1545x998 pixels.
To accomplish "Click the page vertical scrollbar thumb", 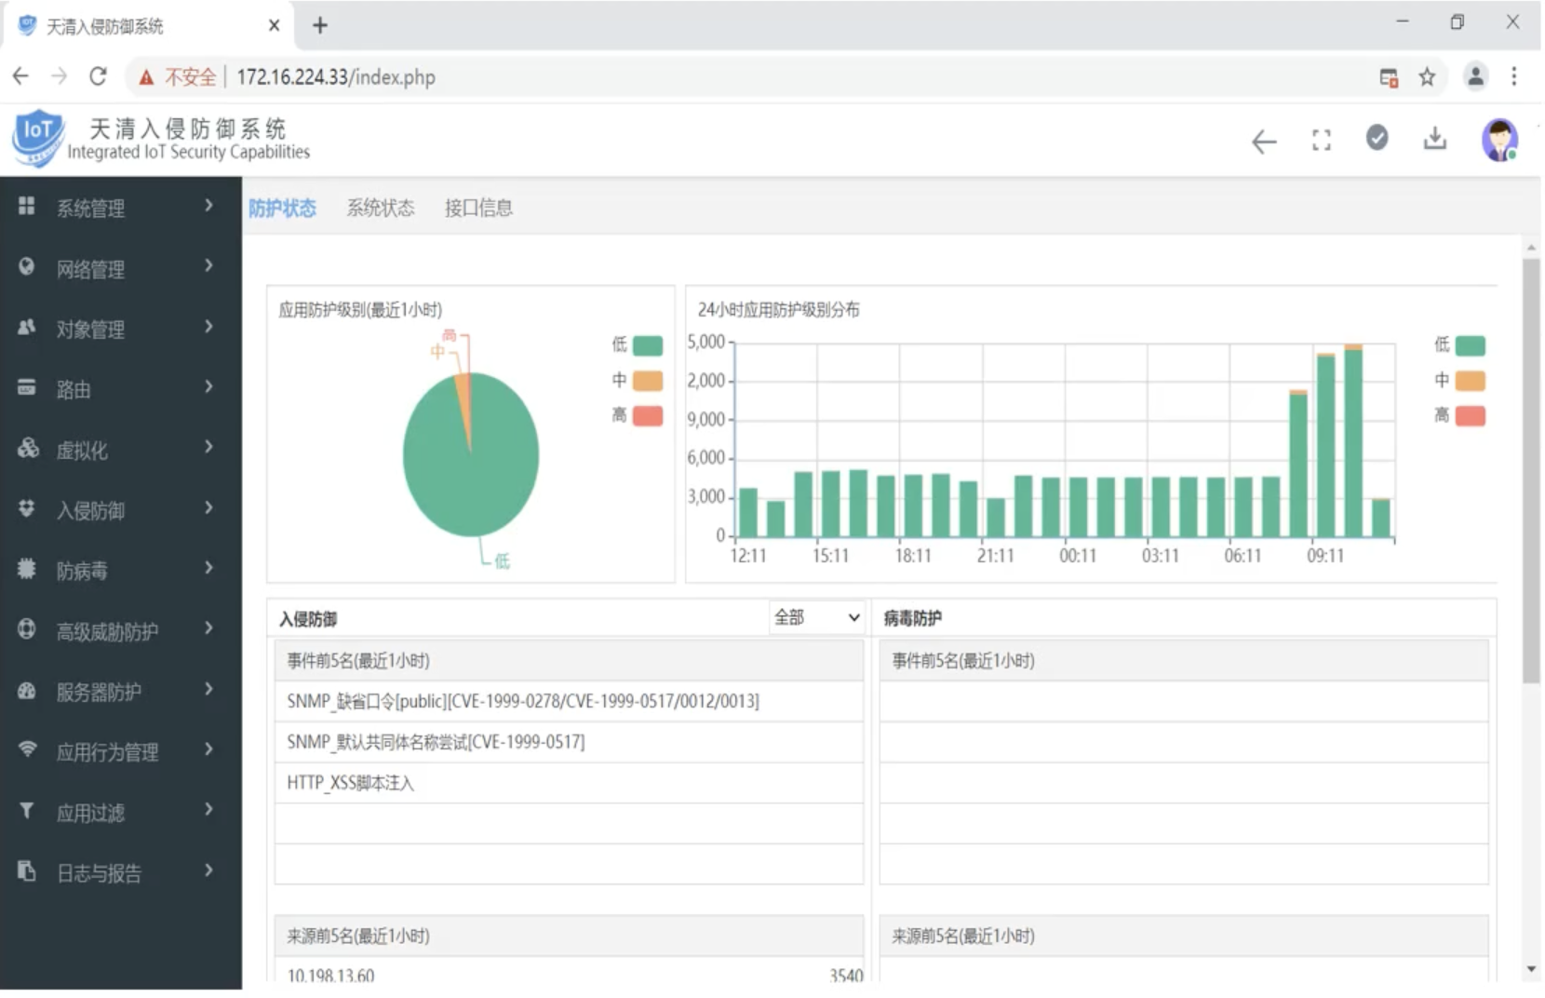I will (x=1531, y=471).
